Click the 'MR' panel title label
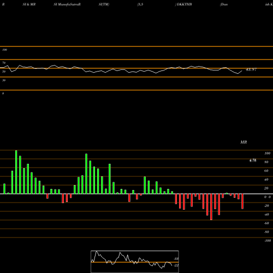Image resolution: width=273 pixels, height=273 pixels. [x=244, y=142]
